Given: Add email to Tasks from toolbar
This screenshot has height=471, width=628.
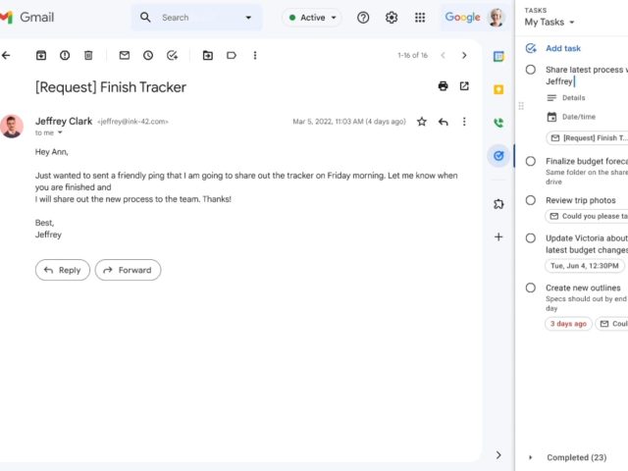Looking at the screenshot, I should [172, 55].
